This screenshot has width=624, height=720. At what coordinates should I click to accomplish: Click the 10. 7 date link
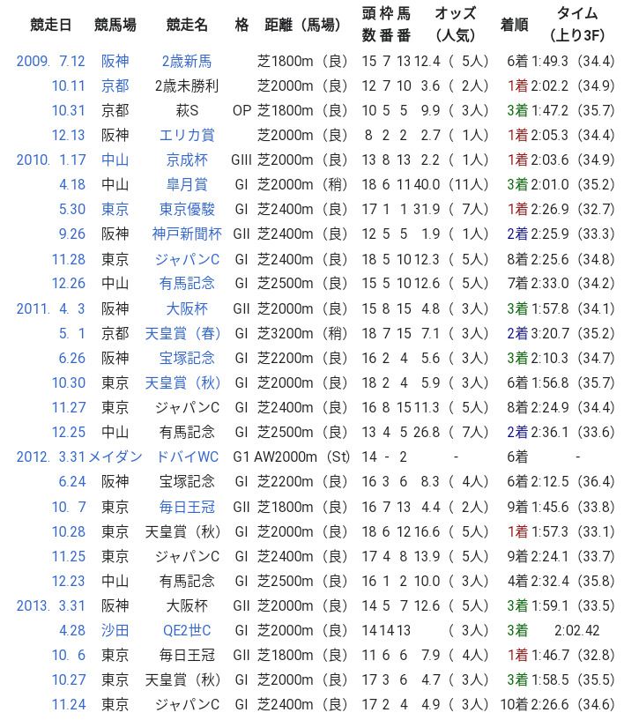[69, 507]
